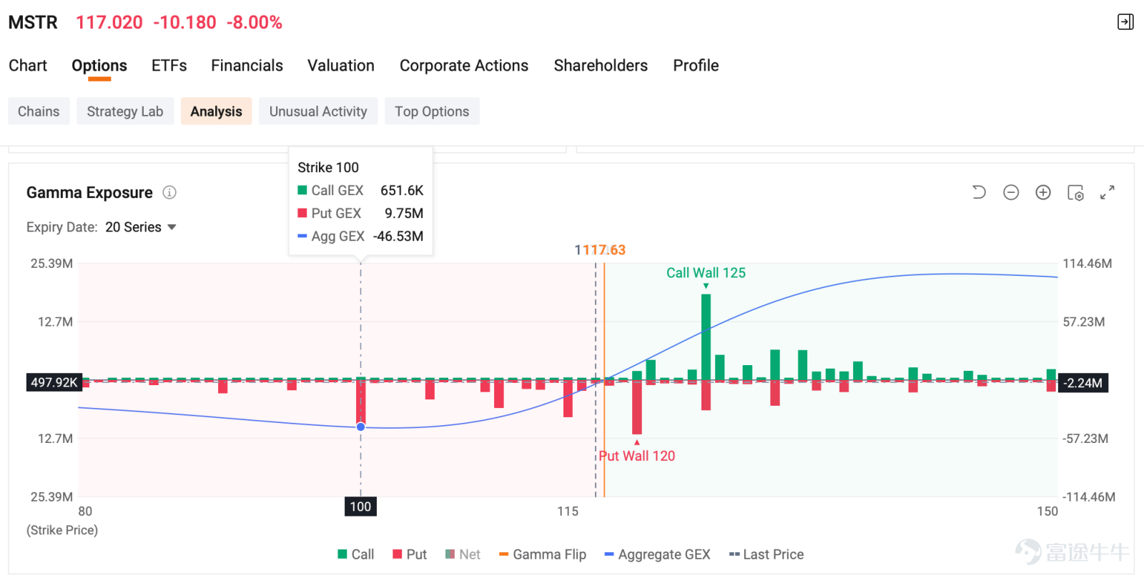Image resolution: width=1144 pixels, height=578 pixels.
Task: Toggle the Call series in the legend
Action: (356, 554)
